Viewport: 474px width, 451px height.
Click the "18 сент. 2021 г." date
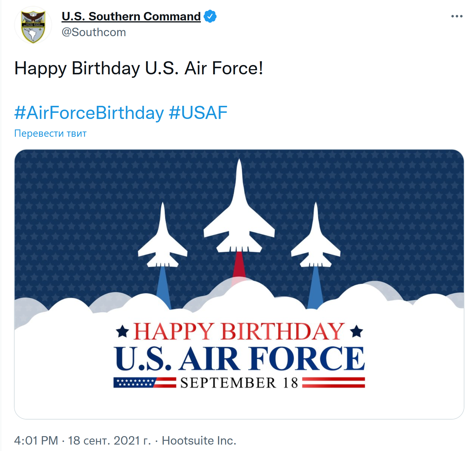[109, 441]
